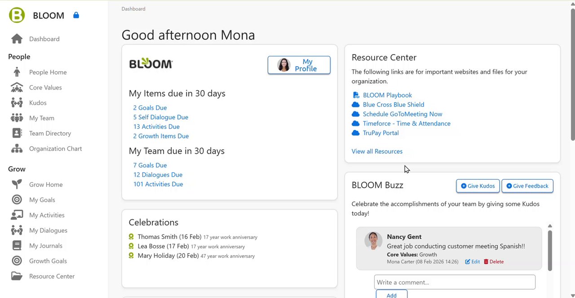
Task: Click the Resource Center folder icon
Action: point(17,276)
